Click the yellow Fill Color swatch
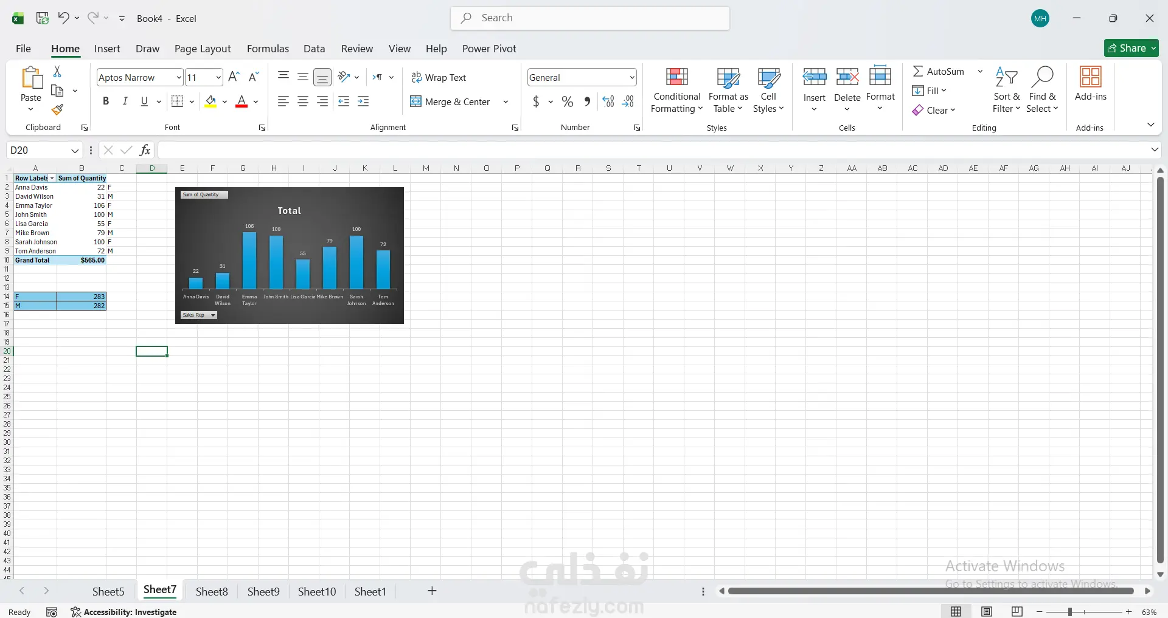Viewport: 1168px width, 618px height. coord(210,101)
